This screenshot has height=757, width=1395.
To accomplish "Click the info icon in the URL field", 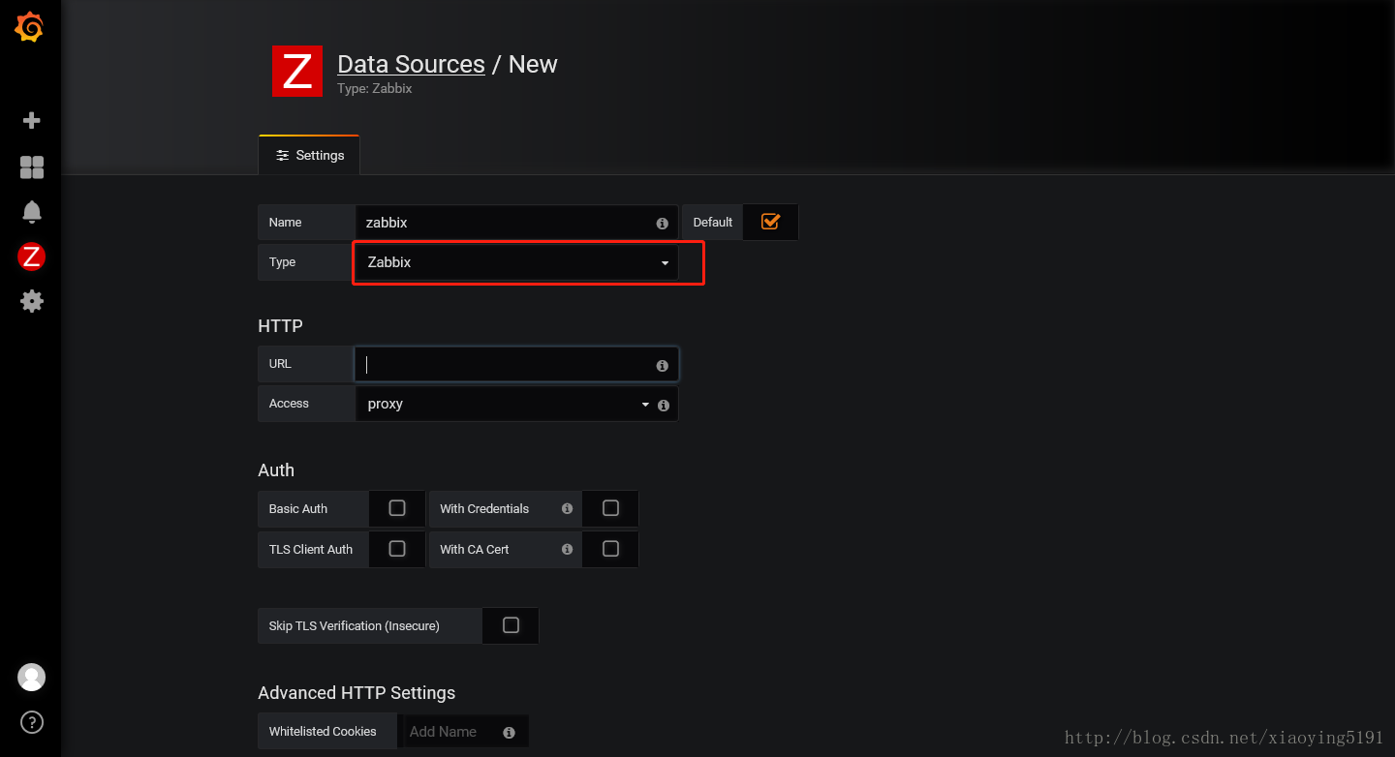I will coord(663,366).
